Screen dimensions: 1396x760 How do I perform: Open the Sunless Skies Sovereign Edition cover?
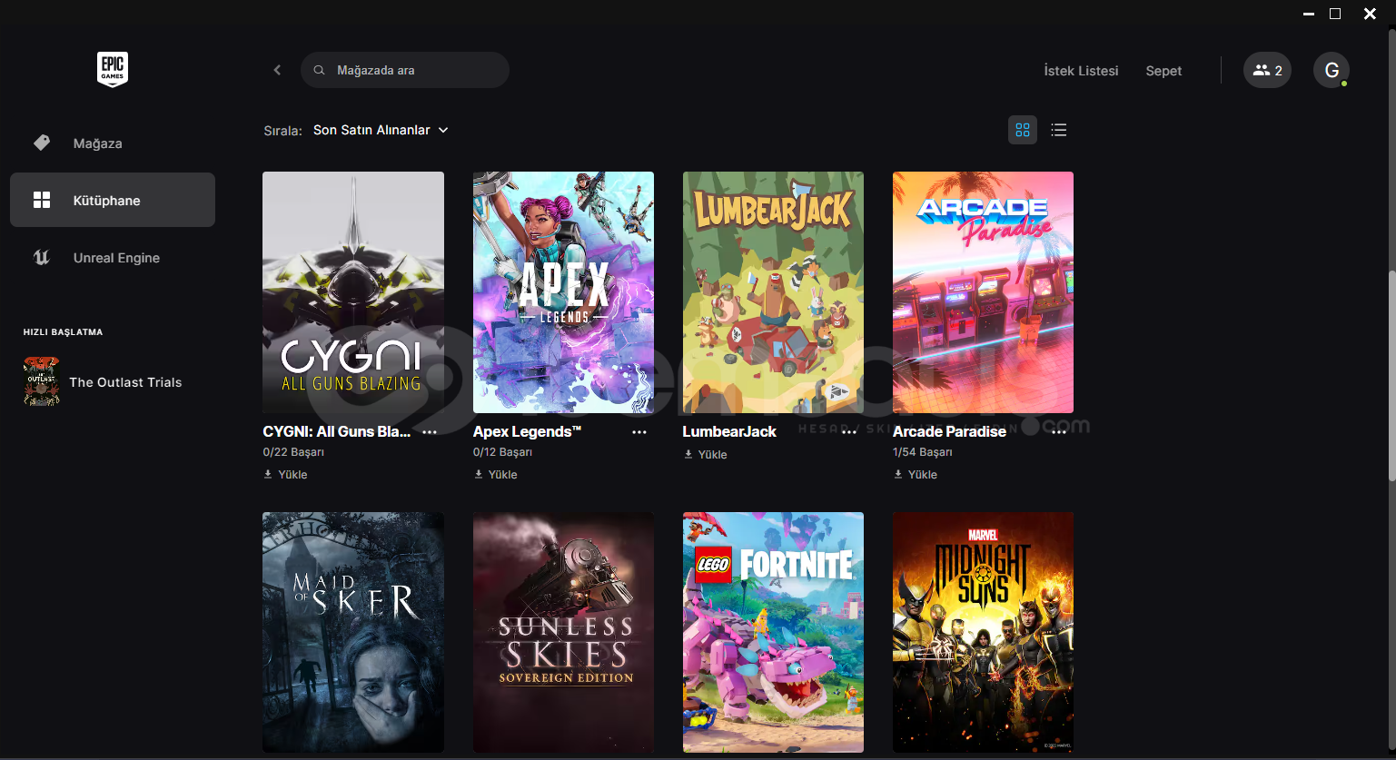[x=563, y=632]
